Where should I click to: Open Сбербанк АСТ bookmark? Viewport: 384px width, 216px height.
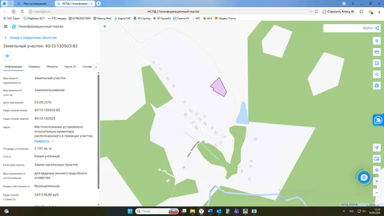click(34, 19)
